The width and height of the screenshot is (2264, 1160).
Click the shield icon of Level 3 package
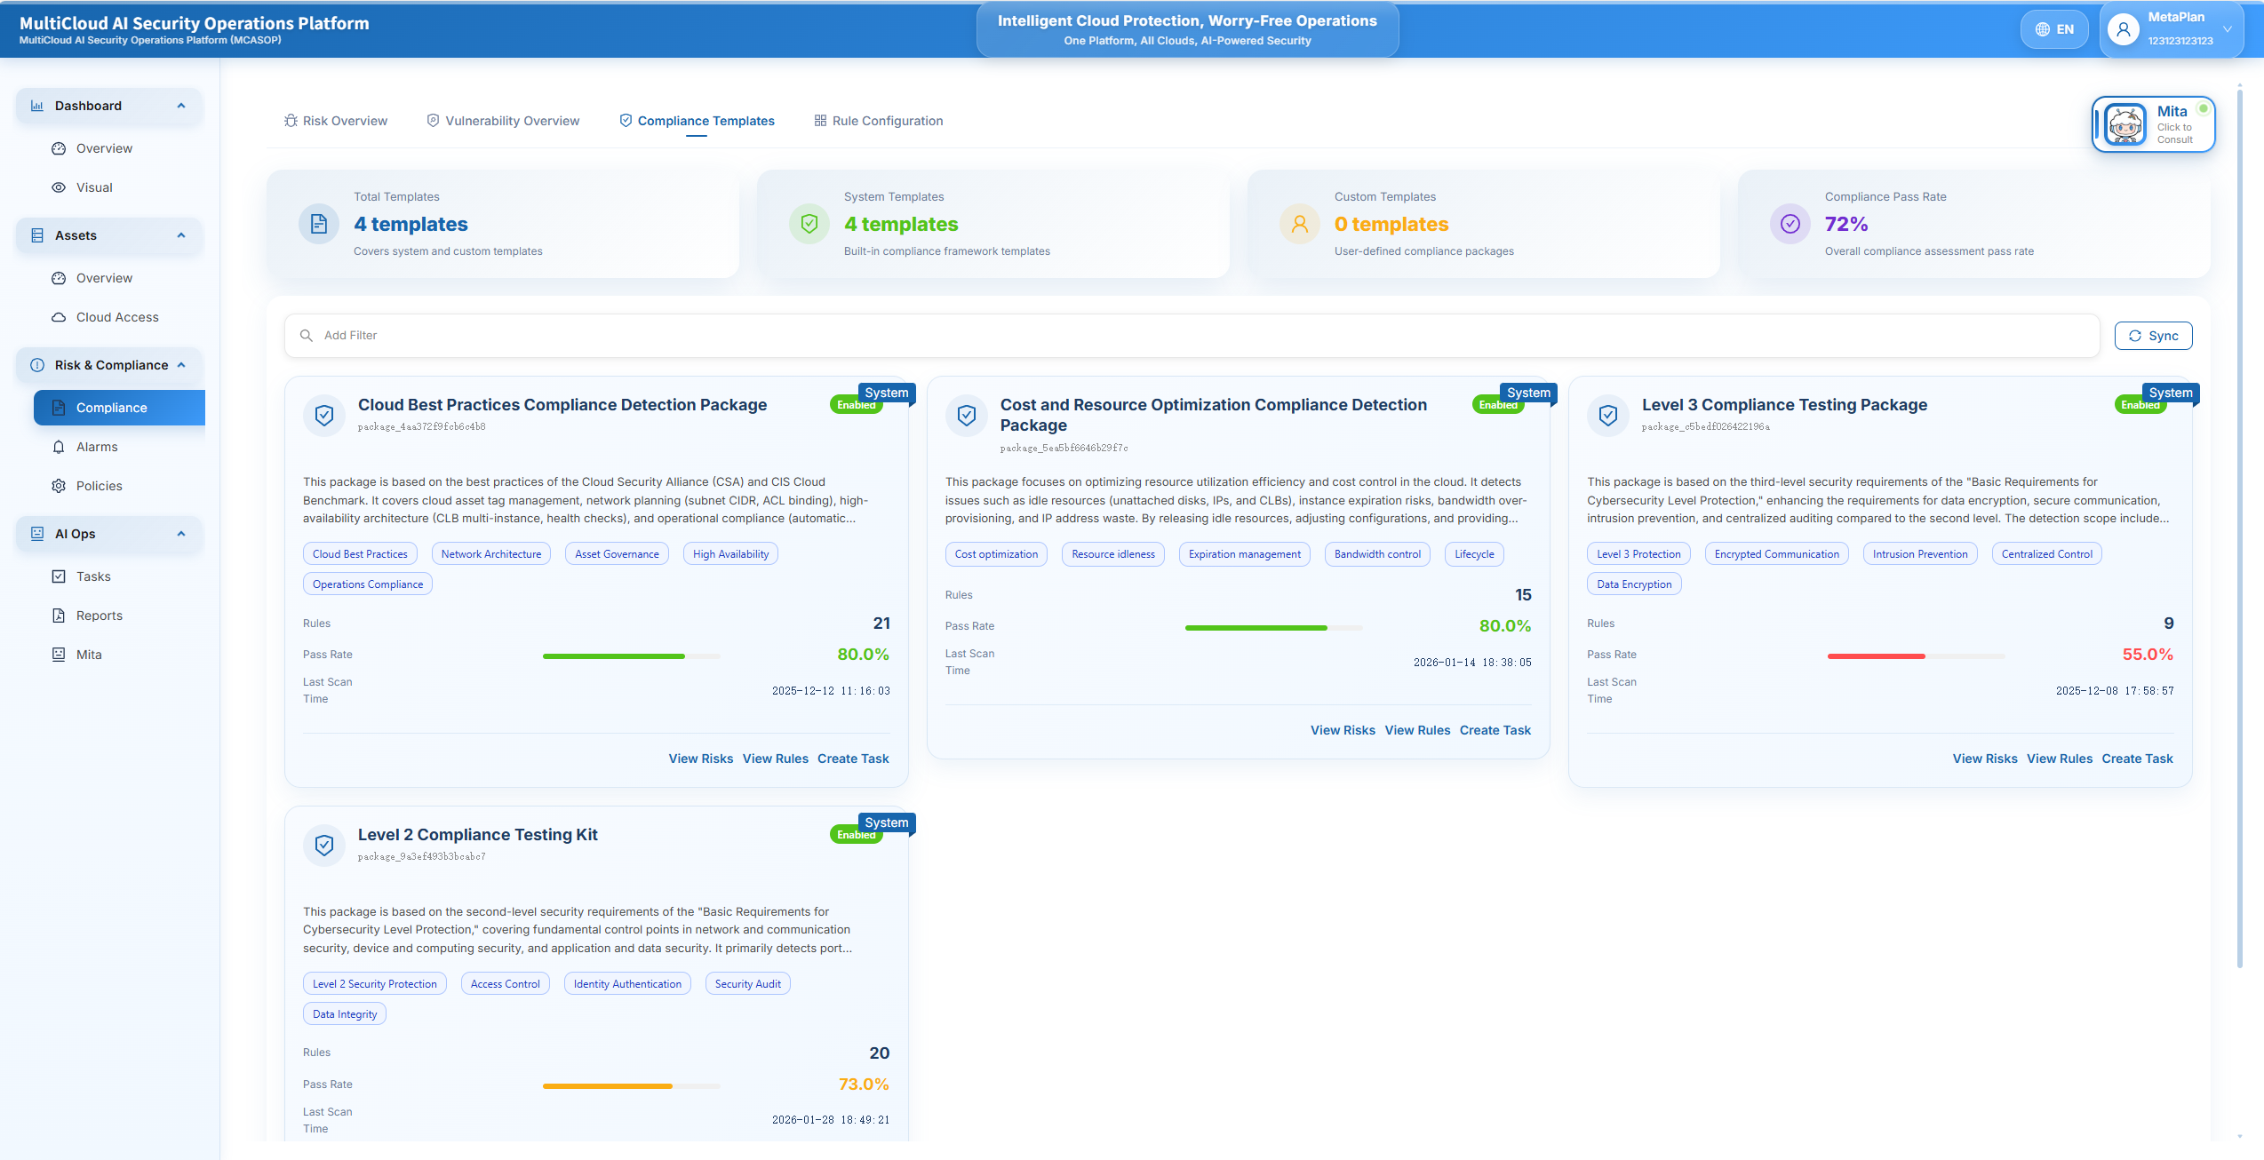tap(1607, 415)
